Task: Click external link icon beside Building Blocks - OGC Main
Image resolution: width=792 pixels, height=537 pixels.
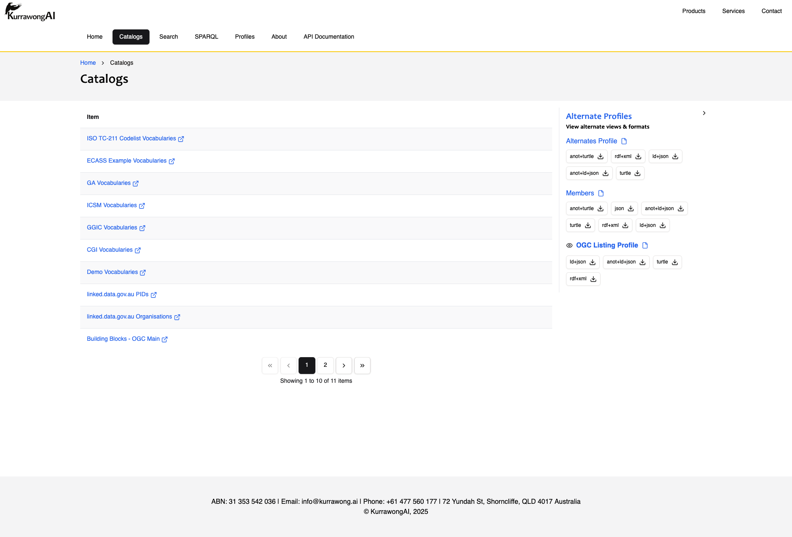Action: tap(165, 340)
